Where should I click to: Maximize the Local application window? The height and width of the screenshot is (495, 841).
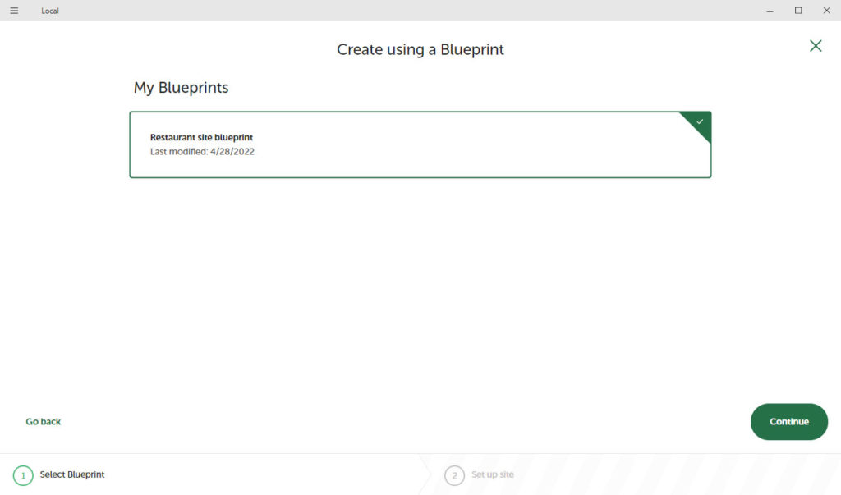(x=797, y=11)
